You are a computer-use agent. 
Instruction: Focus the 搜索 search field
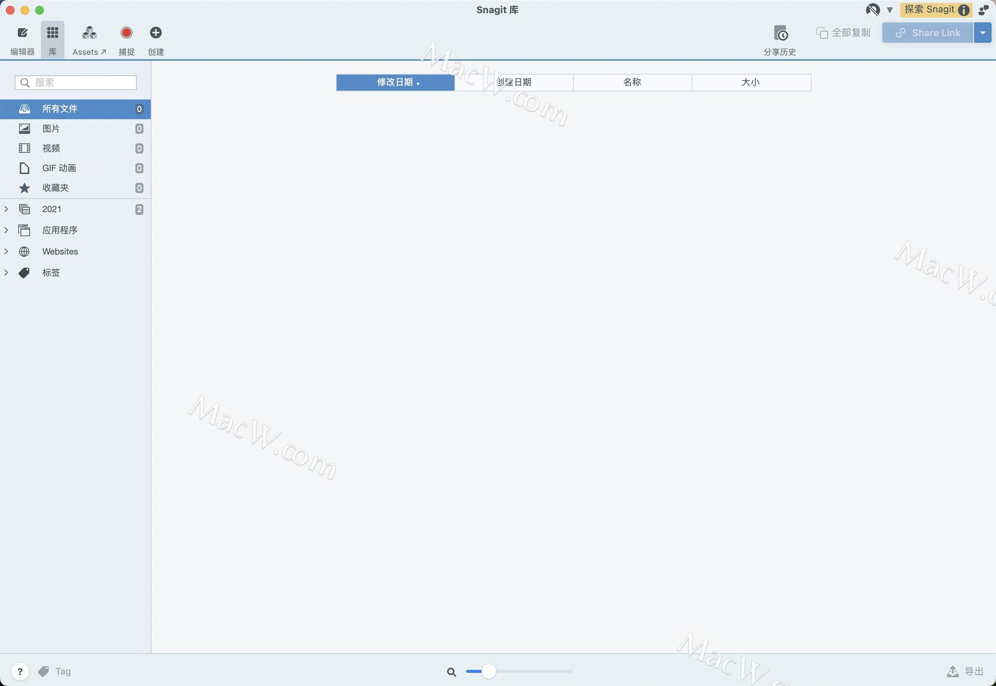click(76, 82)
